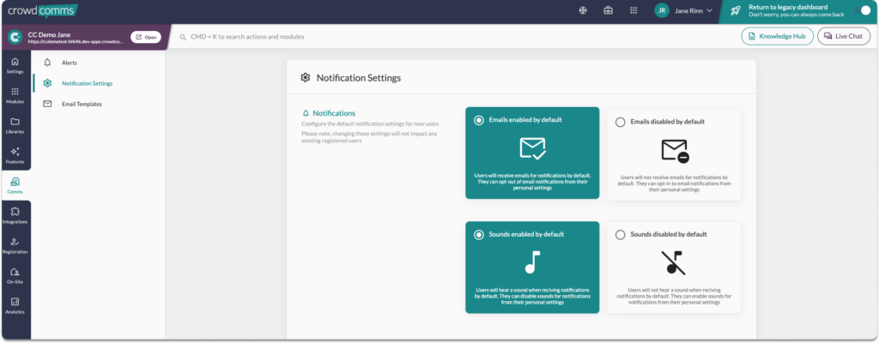Expand the Jane Rinn user dropdown

click(x=684, y=11)
